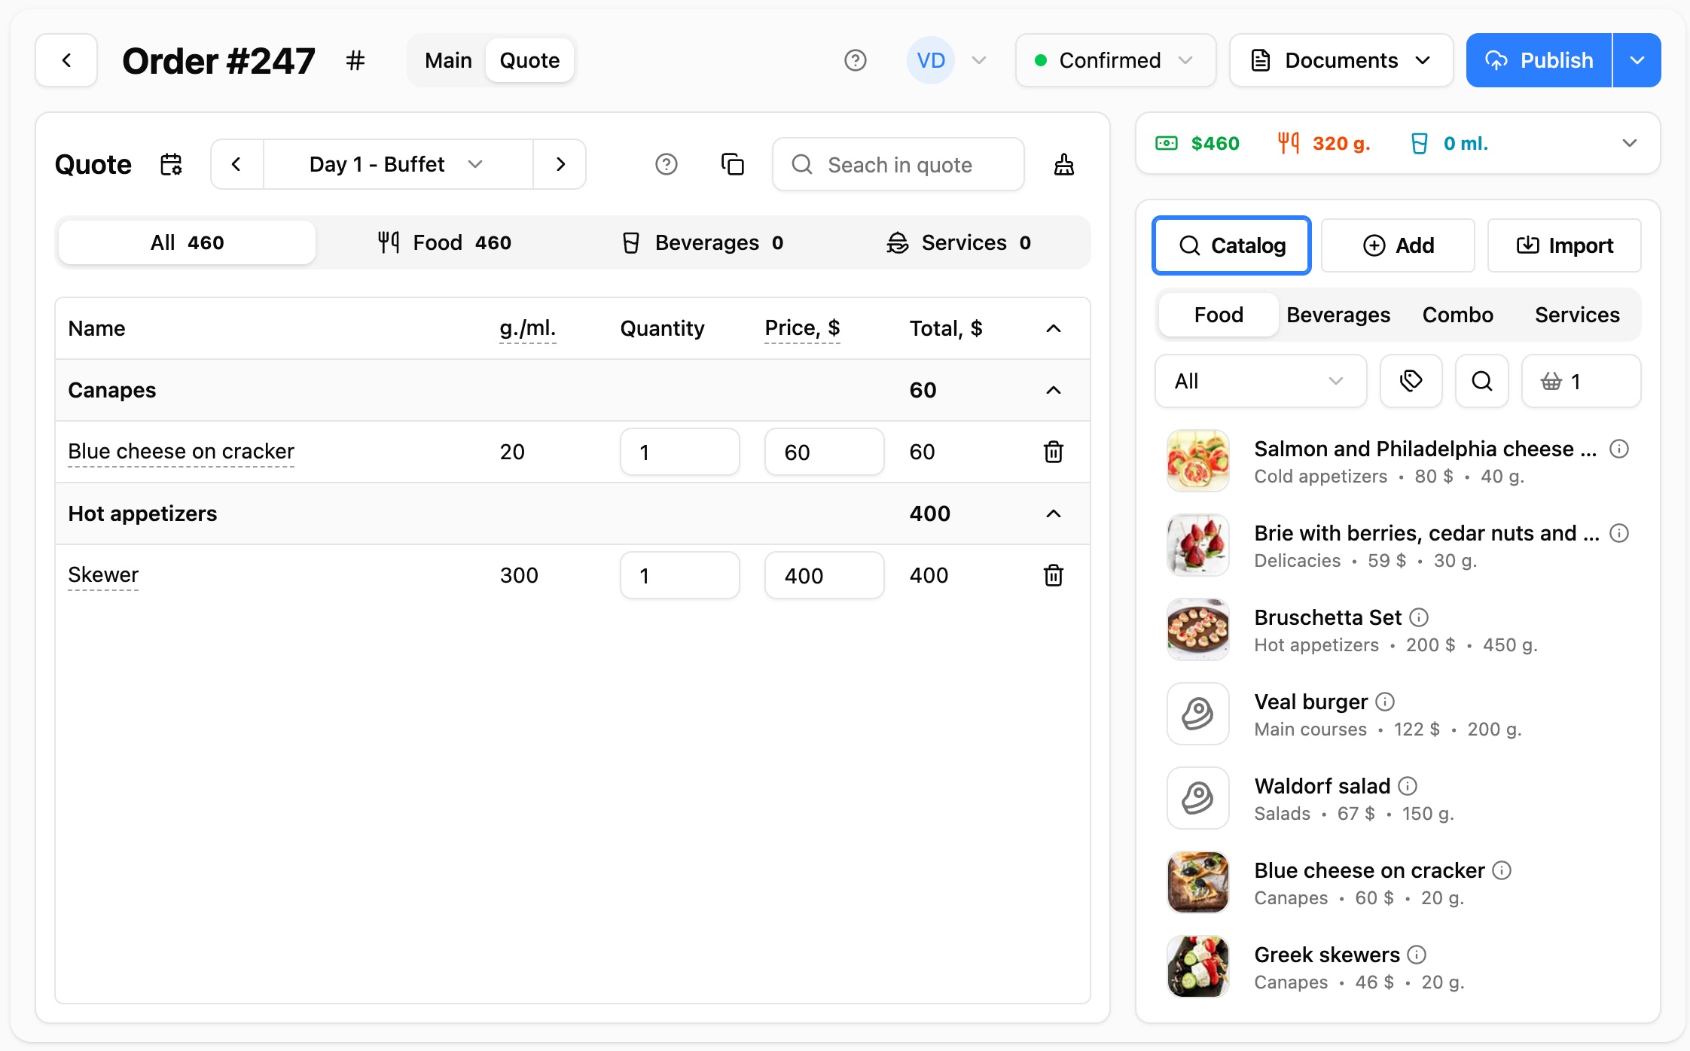Show info for Greek skewers
Screen dimensions: 1690x1051
click(1417, 955)
